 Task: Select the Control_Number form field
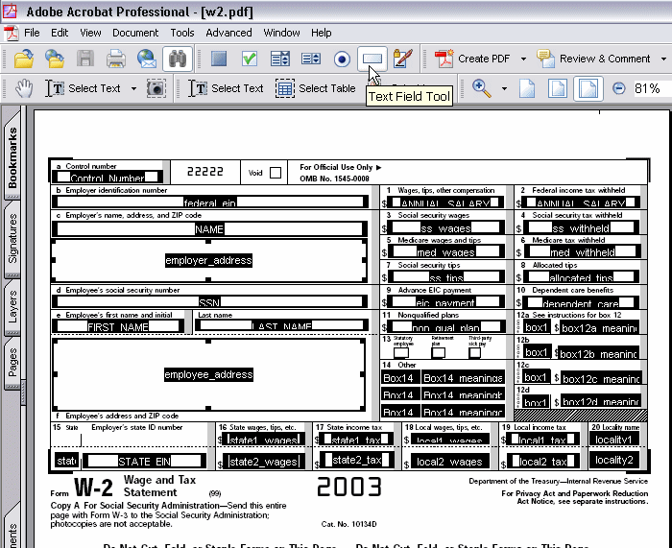click(108, 177)
